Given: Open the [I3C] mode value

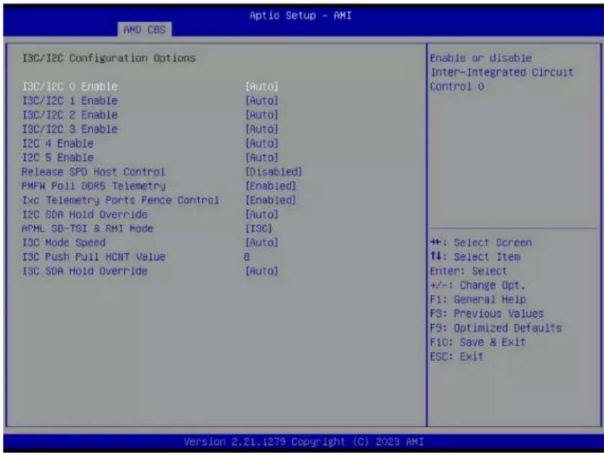Looking at the screenshot, I should (258, 228).
